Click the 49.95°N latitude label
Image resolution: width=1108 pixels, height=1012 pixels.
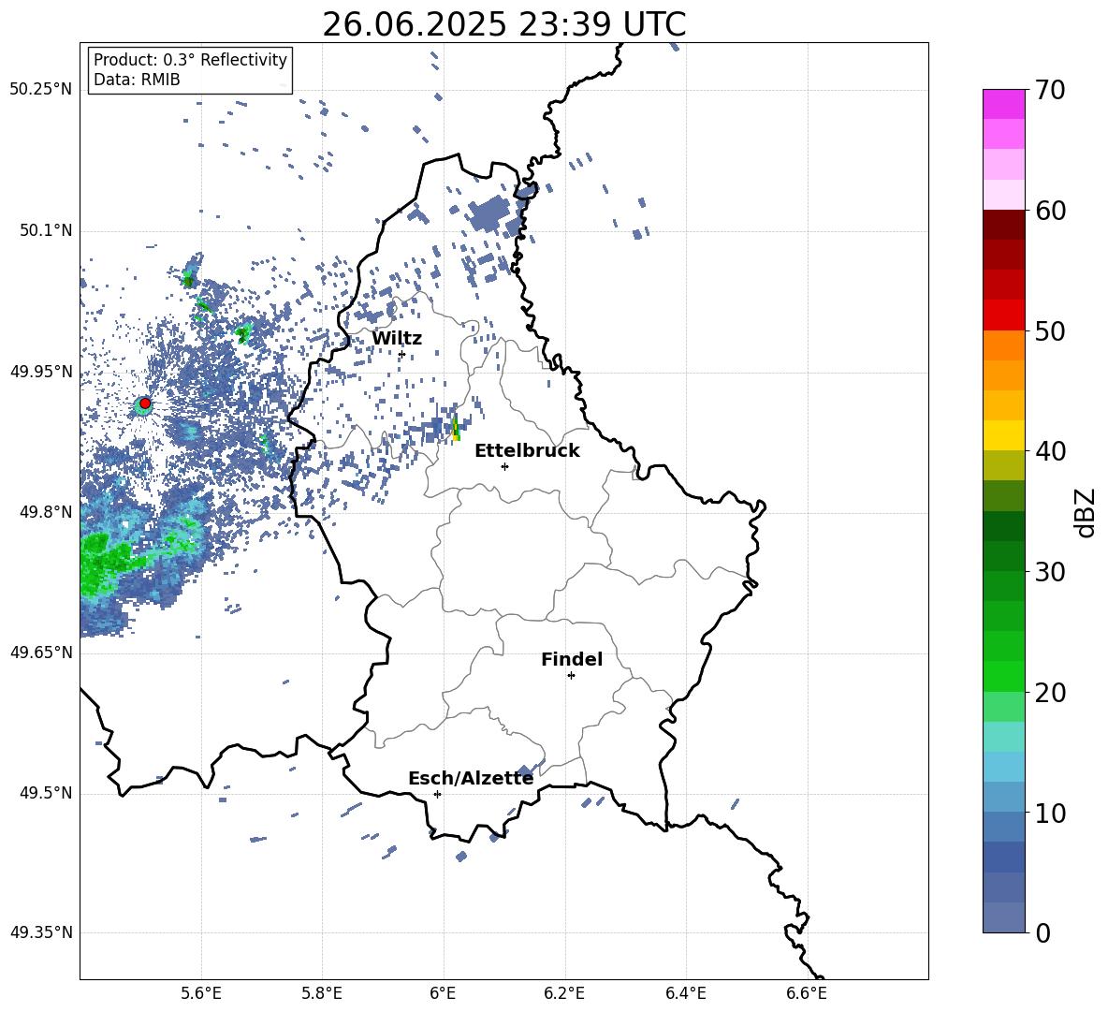click(41, 372)
